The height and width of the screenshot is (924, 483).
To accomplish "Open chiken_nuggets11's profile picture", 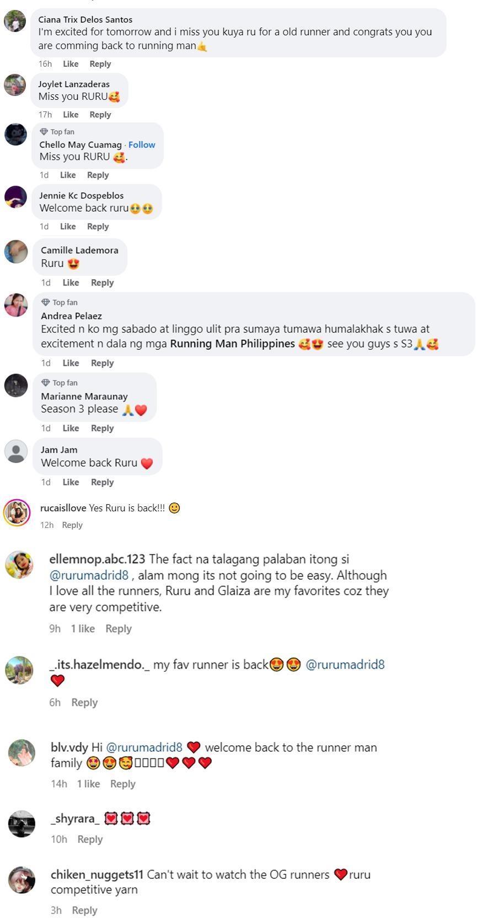I will [x=22, y=879].
